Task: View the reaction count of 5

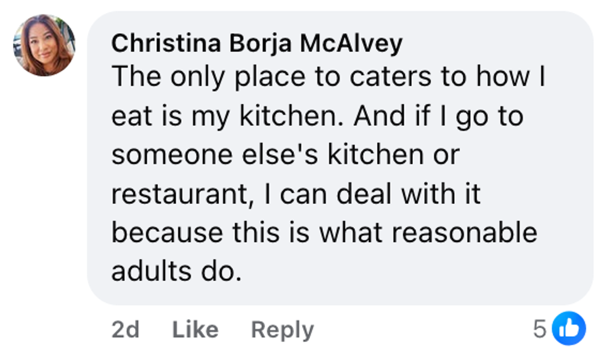Action: click(x=540, y=330)
